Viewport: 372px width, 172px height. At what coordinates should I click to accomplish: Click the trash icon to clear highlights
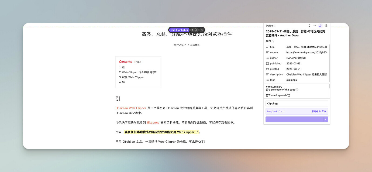[x=196, y=30]
